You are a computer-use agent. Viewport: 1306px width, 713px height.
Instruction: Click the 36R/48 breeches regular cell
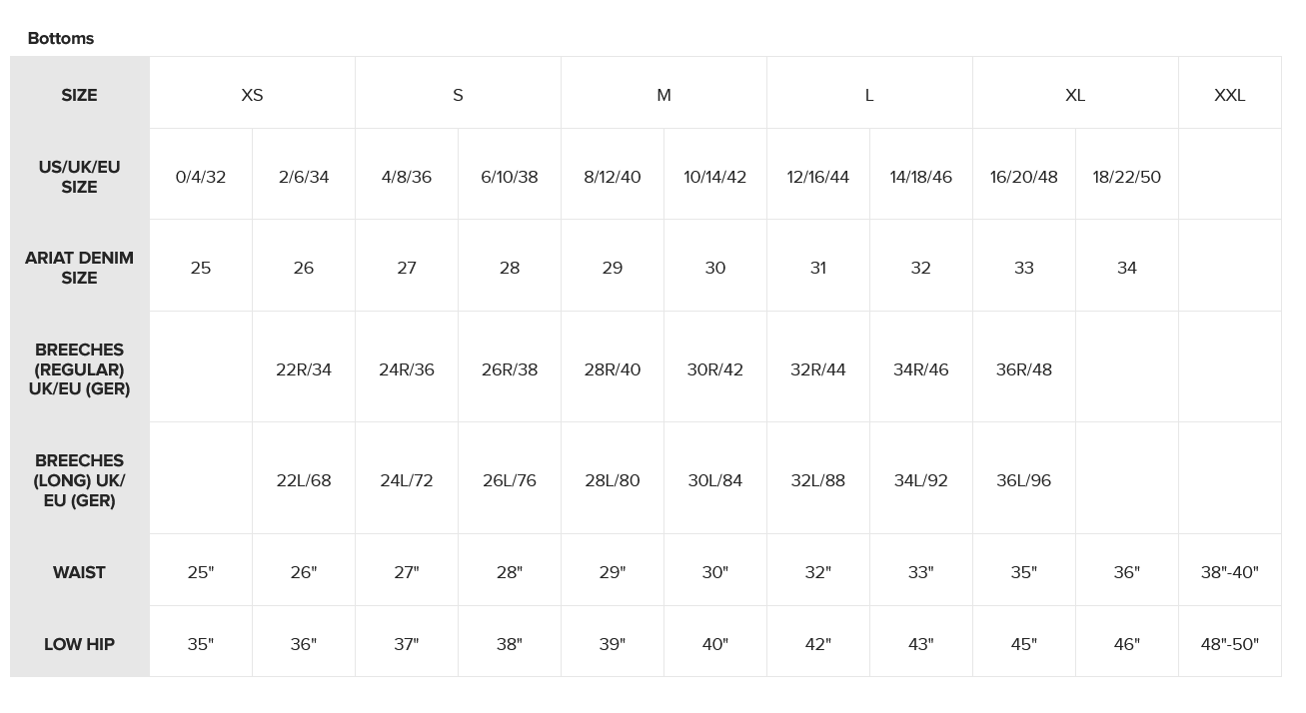point(1024,369)
